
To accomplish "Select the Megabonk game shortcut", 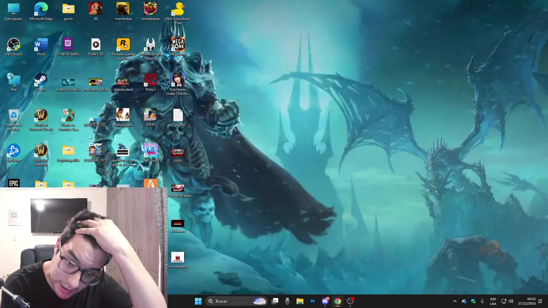I will (178, 47).
